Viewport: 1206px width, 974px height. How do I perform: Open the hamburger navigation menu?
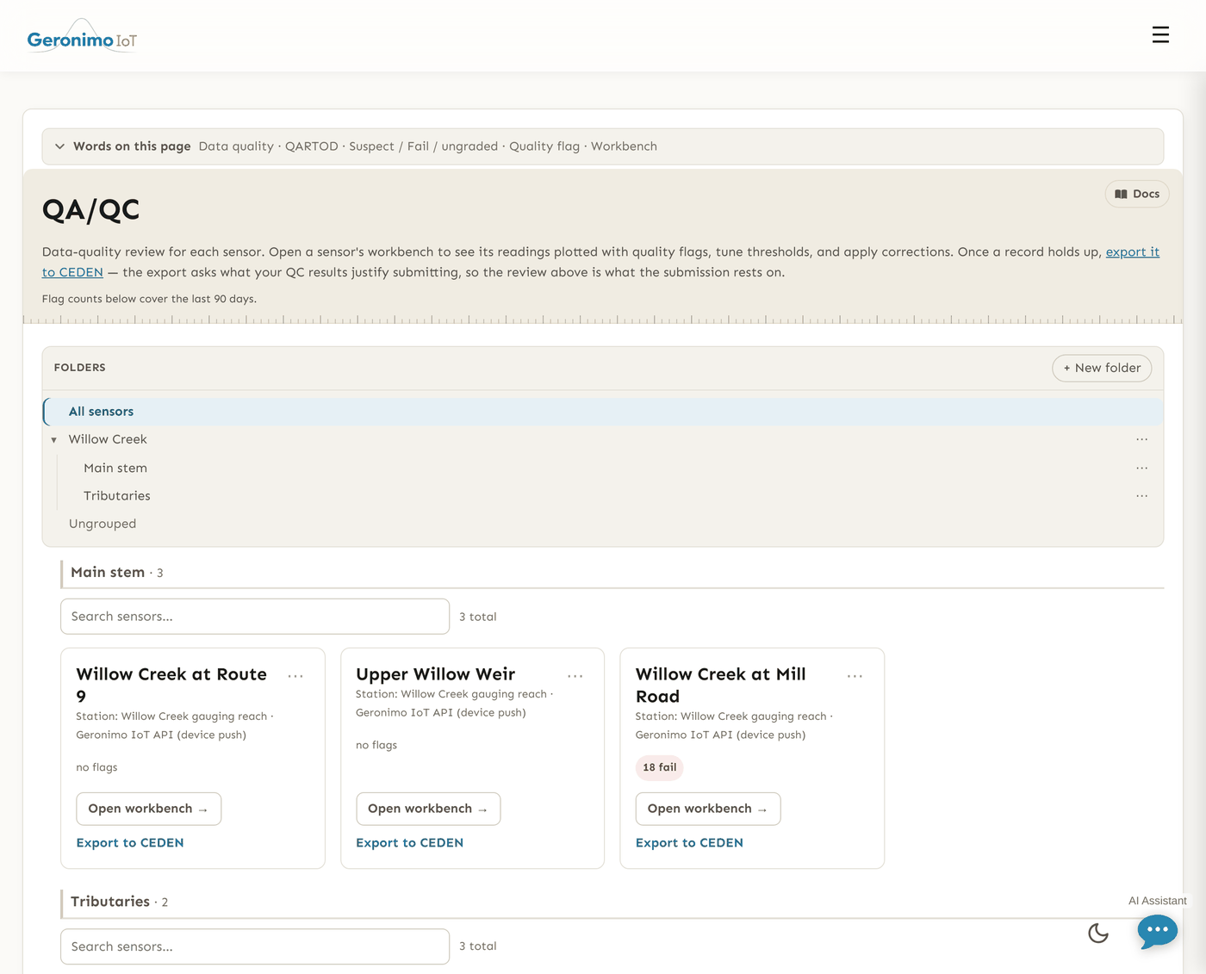[x=1160, y=34]
